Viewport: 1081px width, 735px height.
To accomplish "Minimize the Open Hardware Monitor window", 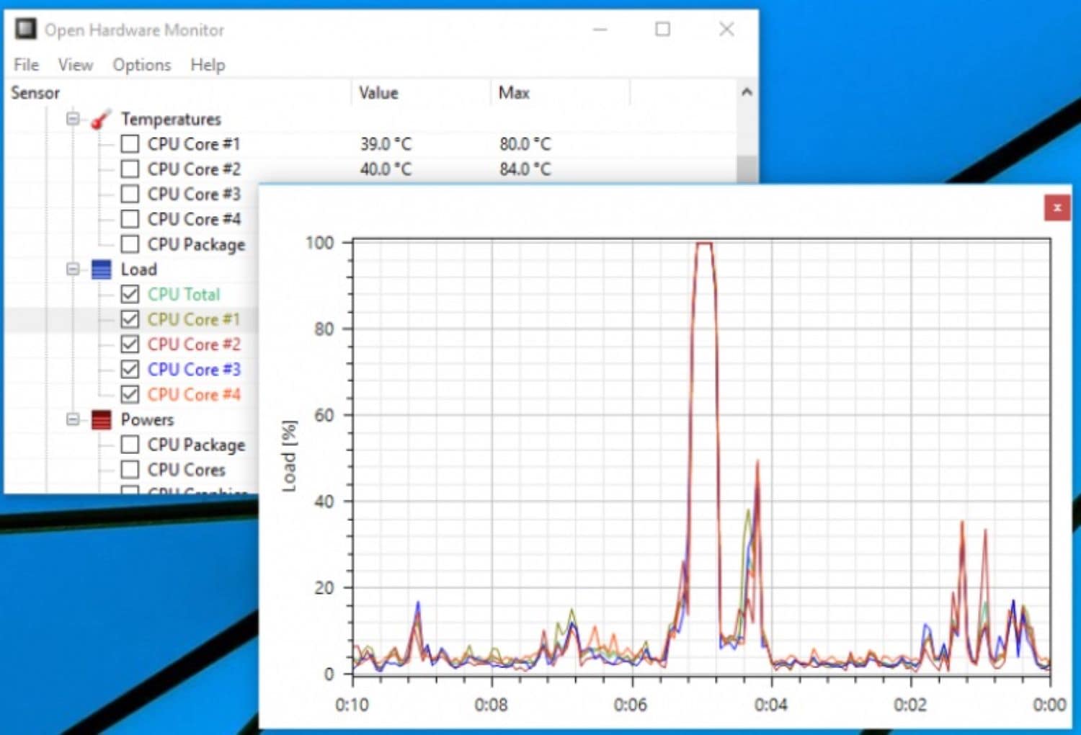I will [600, 30].
